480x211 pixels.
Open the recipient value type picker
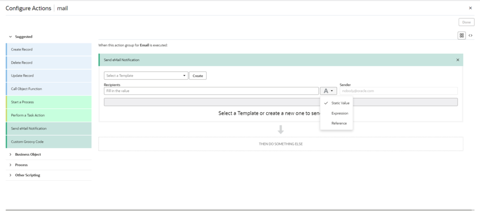click(x=329, y=91)
